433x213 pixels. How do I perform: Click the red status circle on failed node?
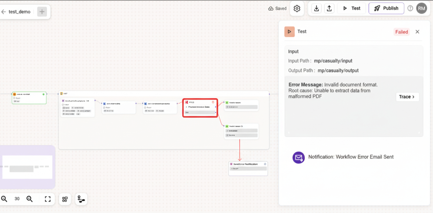(x=213, y=102)
